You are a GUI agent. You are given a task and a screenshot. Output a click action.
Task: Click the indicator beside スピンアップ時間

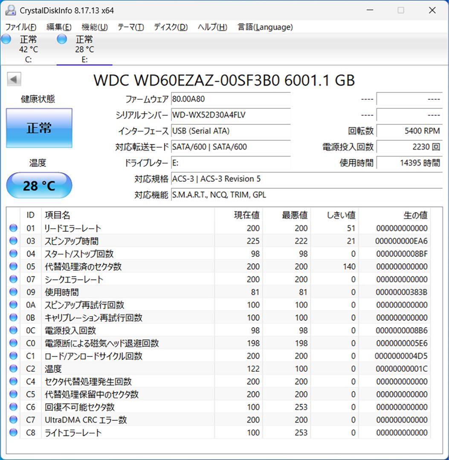point(13,241)
